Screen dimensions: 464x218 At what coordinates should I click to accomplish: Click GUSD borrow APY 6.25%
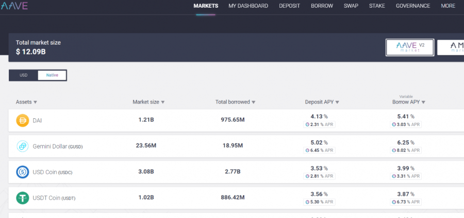point(406,142)
